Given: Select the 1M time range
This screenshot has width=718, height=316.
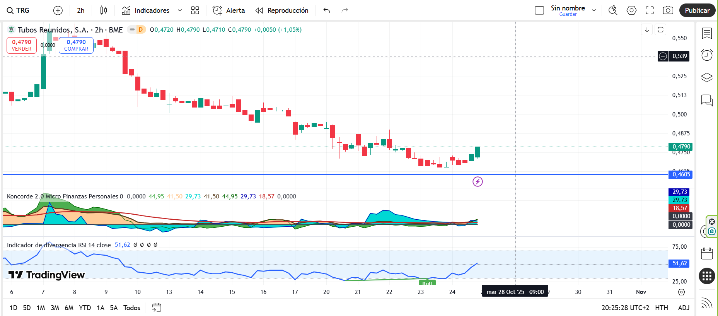Looking at the screenshot, I should pos(41,307).
